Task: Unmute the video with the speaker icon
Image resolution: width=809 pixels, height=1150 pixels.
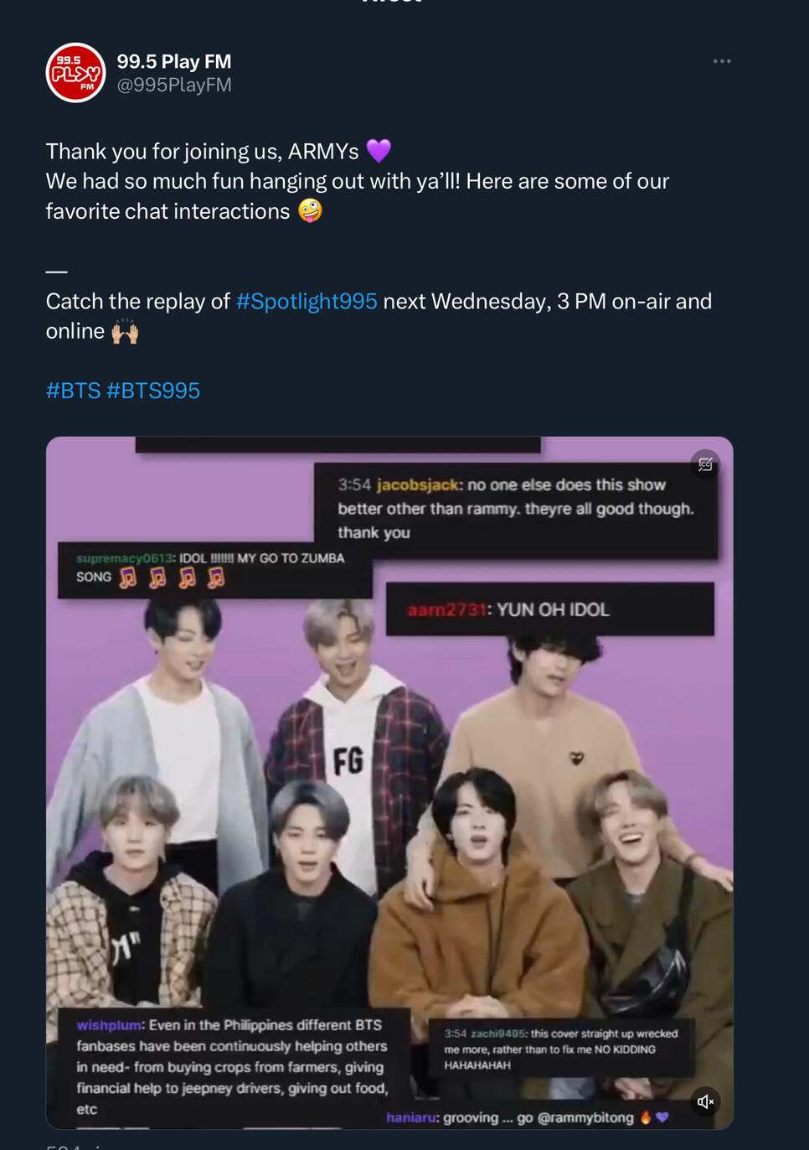Action: (x=705, y=1101)
